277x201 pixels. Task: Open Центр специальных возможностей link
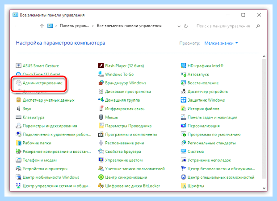221,177
